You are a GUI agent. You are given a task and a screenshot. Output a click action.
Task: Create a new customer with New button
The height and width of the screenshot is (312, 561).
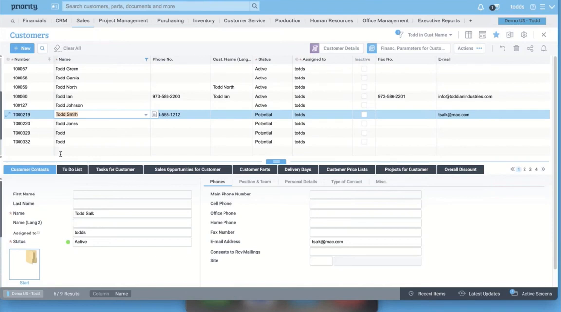pos(22,48)
